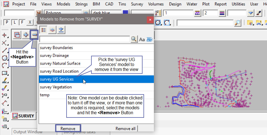Toggle the 'Aa' match case option

coord(142,39)
